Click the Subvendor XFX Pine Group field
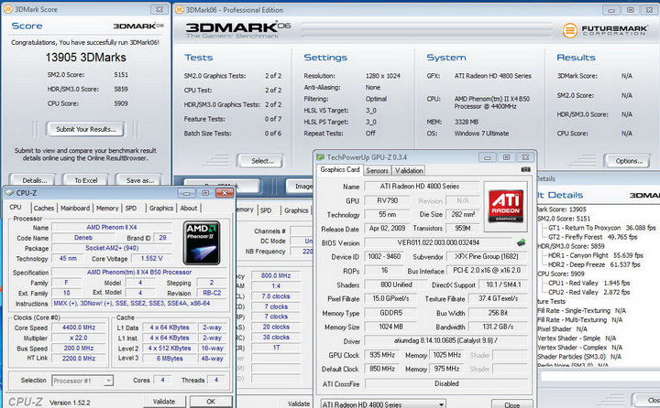Viewport: 660px width, 408px height. tap(487, 256)
